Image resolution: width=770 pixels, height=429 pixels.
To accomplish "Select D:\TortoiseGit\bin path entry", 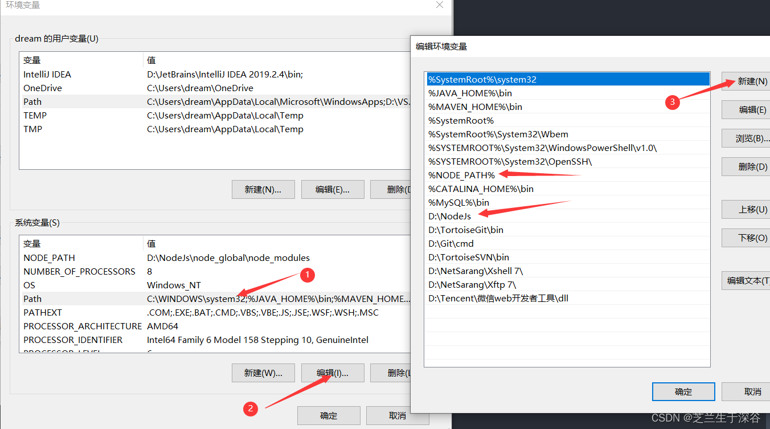I will tap(568, 230).
